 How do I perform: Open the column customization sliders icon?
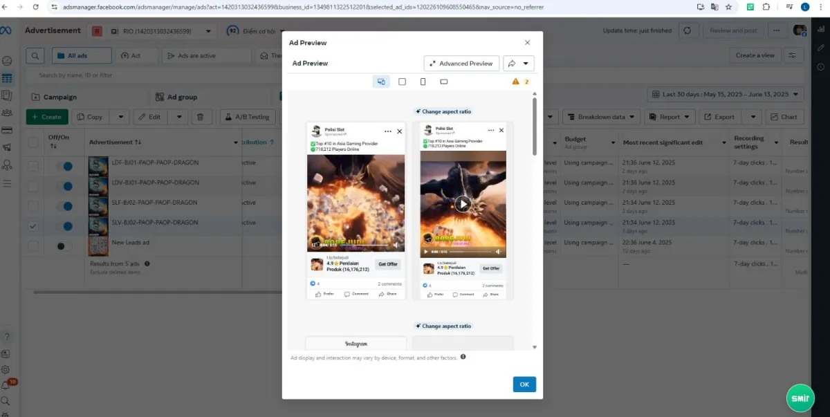coord(793,55)
